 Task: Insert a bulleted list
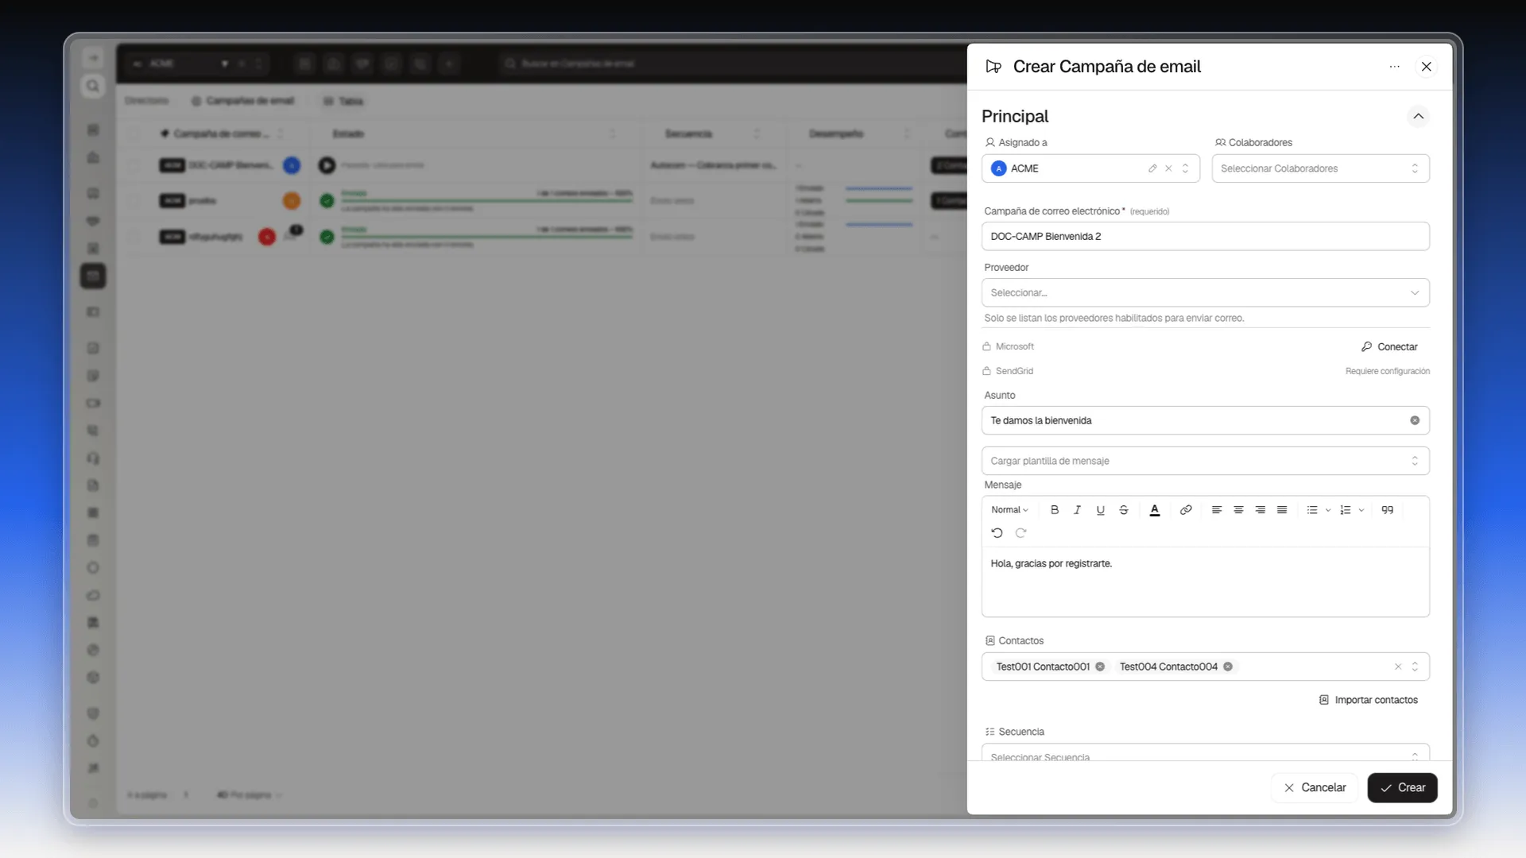coord(1312,510)
